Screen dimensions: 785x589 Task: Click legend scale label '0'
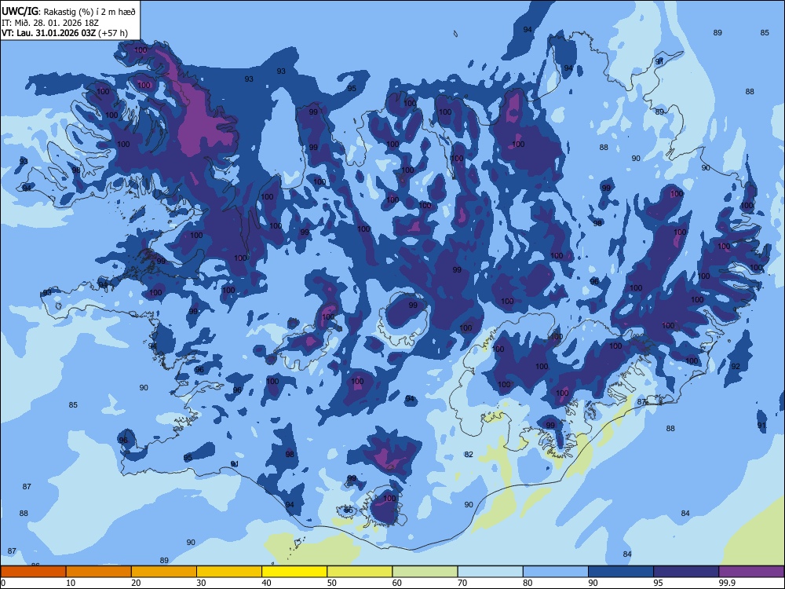click(3, 583)
